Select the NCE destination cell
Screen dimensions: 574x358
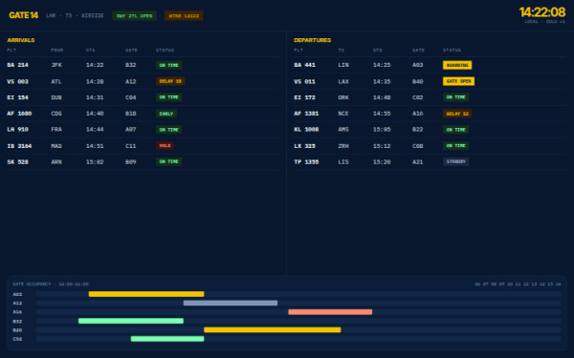[x=343, y=114]
